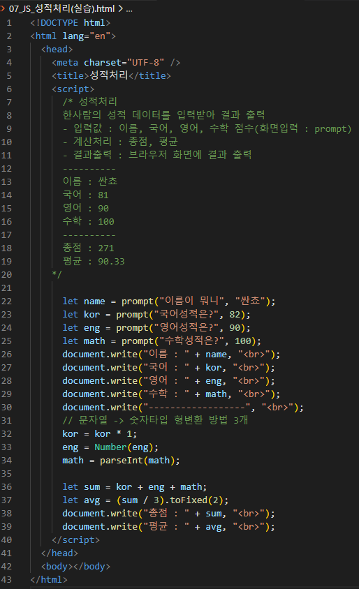Select the comment line '계산처리 : 총점, 평균'
359x589 pixels.
pos(120,142)
